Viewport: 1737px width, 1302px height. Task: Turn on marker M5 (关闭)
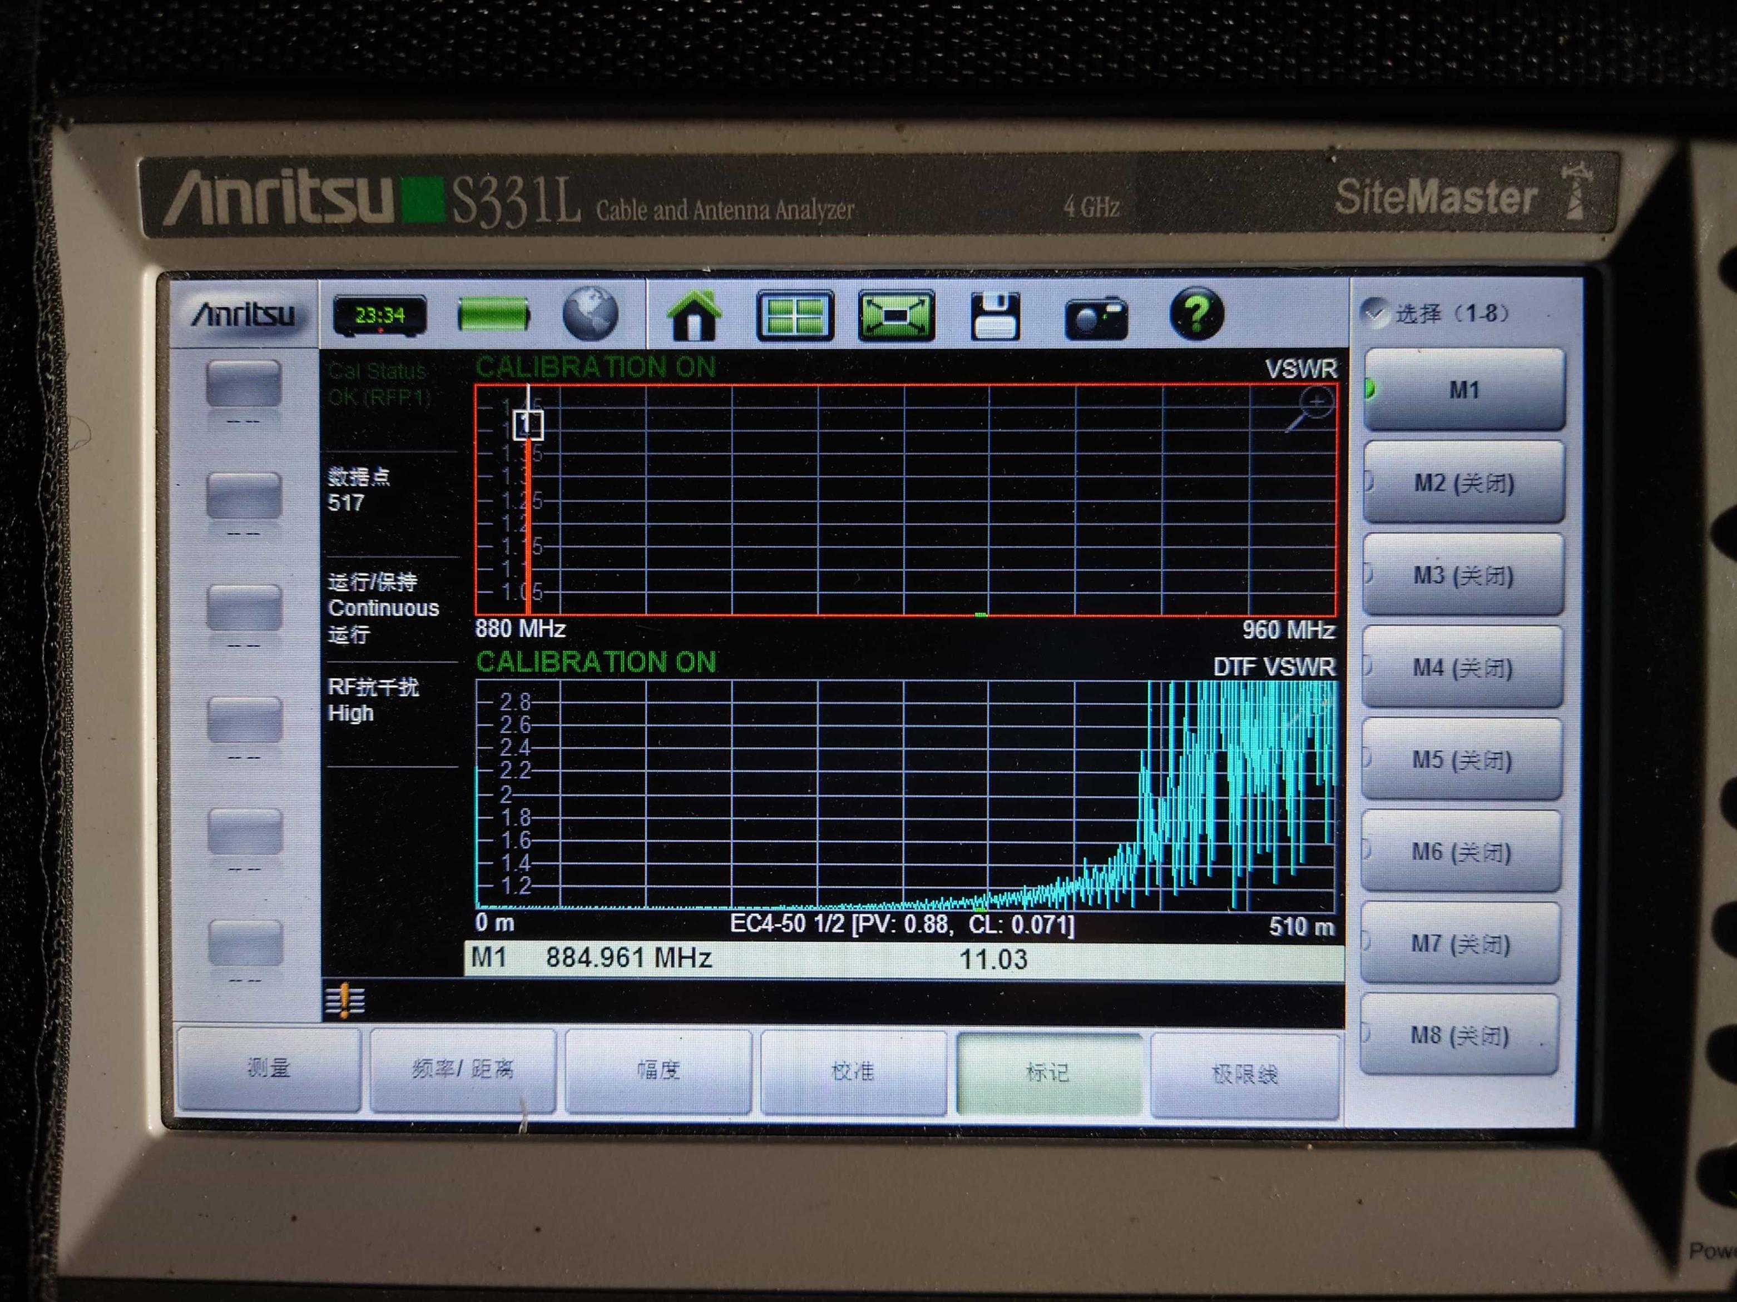point(1461,760)
